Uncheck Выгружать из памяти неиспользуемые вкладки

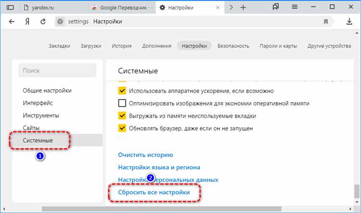(x=122, y=116)
